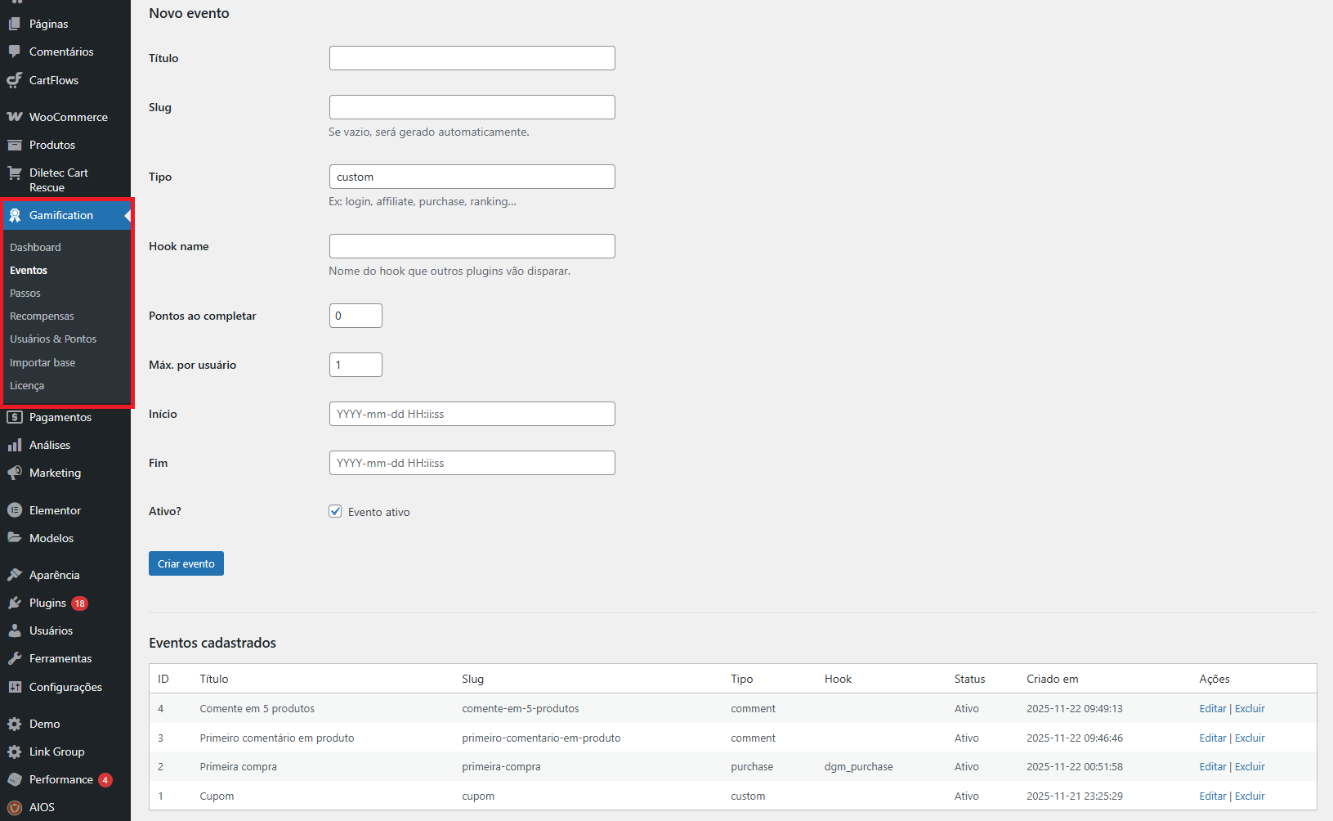Click the Ferramentas wrench icon

tap(15, 658)
